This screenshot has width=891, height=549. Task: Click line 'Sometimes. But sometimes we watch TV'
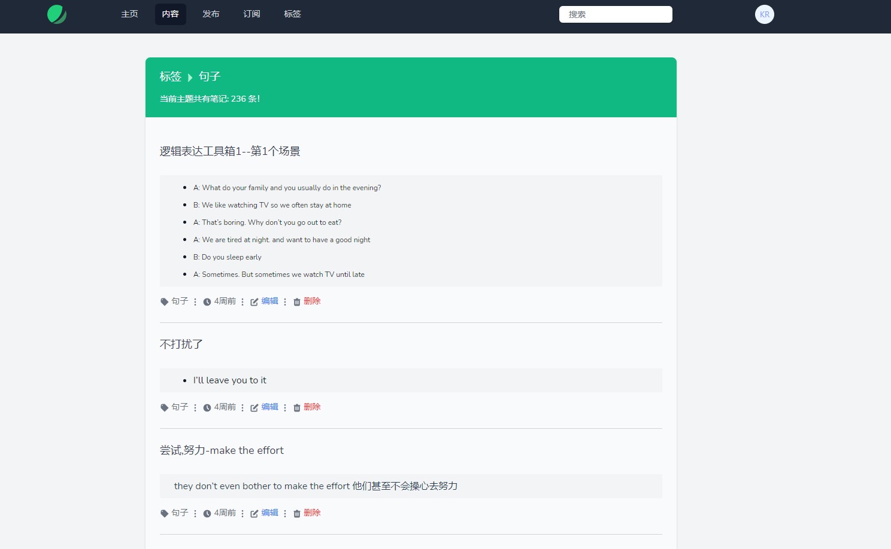click(278, 274)
